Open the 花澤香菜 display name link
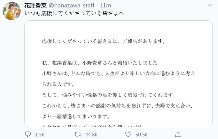Image resolution: width=218 pixels, height=139 pixels. [x=36, y=6]
